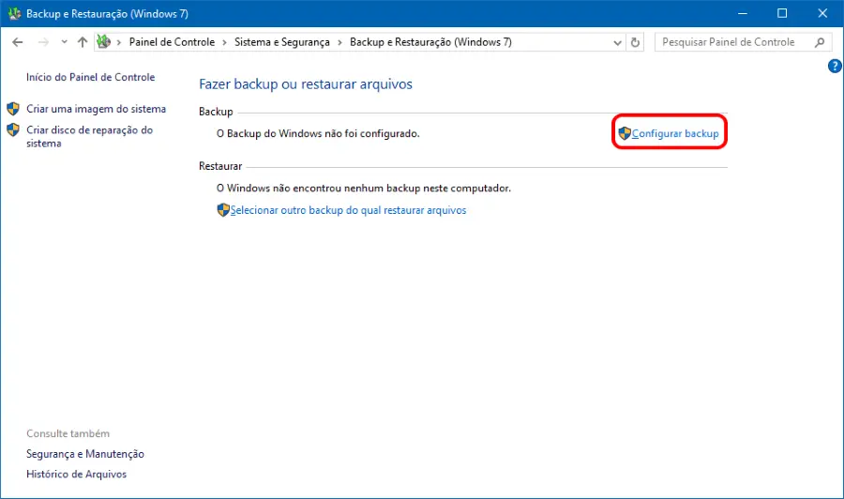Open Histórico de Arquivos link
Image resolution: width=844 pixels, height=499 pixels.
coord(77,475)
